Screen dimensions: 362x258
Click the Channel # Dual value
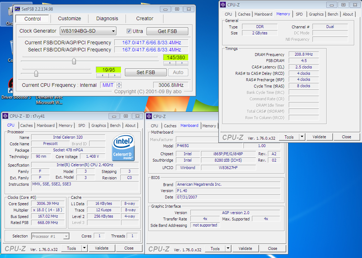click(330, 27)
